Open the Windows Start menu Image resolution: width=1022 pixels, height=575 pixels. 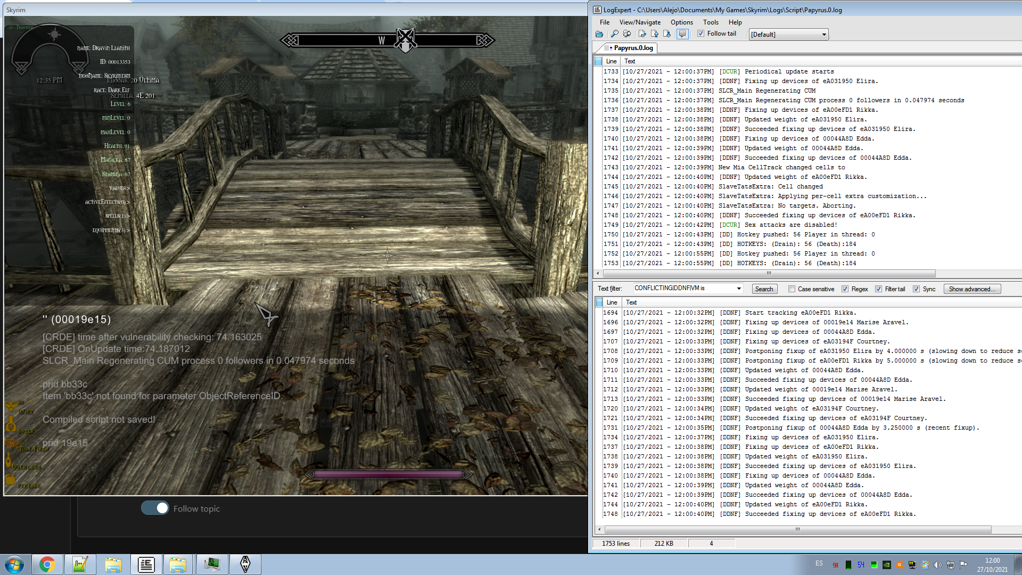point(14,564)
